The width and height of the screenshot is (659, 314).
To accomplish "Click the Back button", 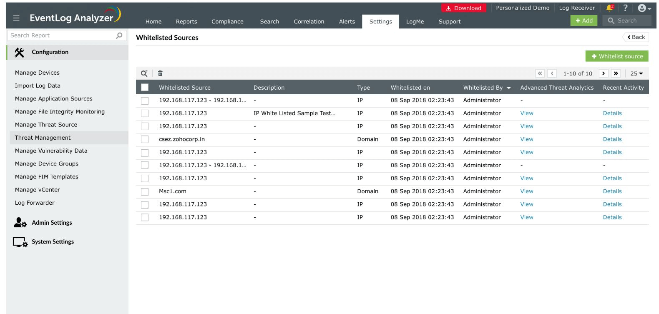I will 636,37.
